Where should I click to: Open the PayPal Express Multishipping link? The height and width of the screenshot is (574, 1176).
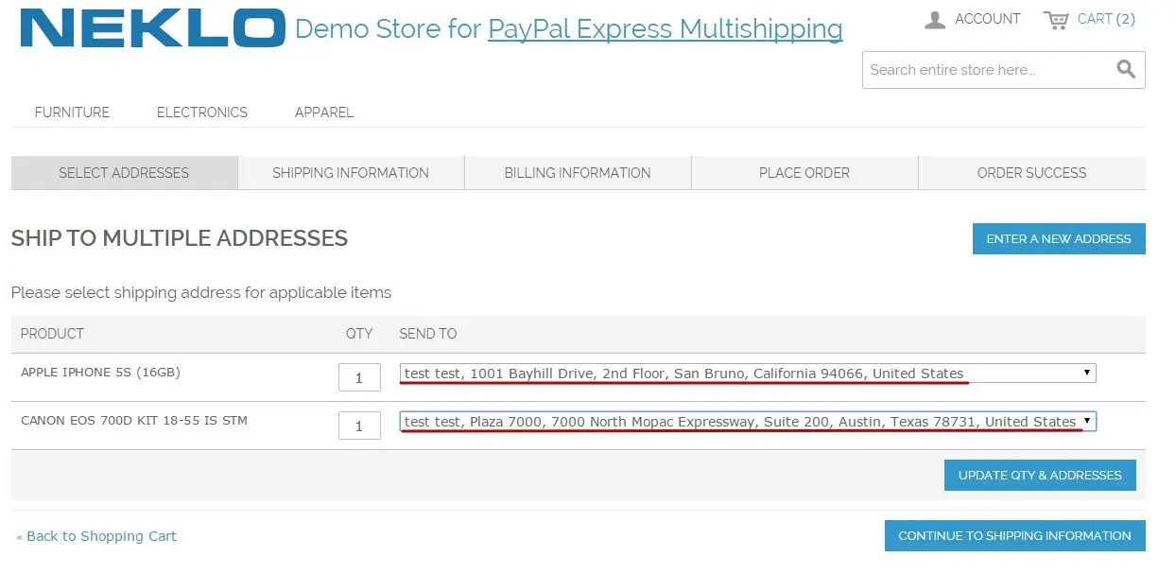665,29
